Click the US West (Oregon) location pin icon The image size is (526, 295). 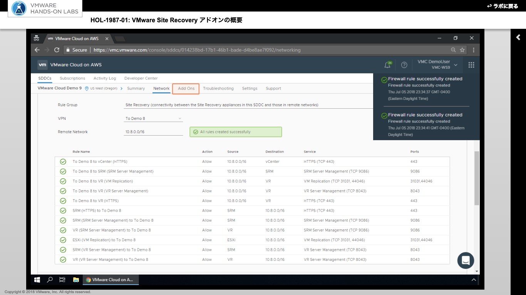87,88
